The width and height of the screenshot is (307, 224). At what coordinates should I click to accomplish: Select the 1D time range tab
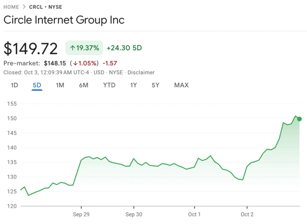(14, 85)
